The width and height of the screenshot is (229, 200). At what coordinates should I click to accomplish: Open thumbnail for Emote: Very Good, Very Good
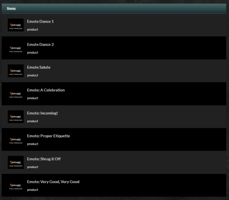point(16,185)
